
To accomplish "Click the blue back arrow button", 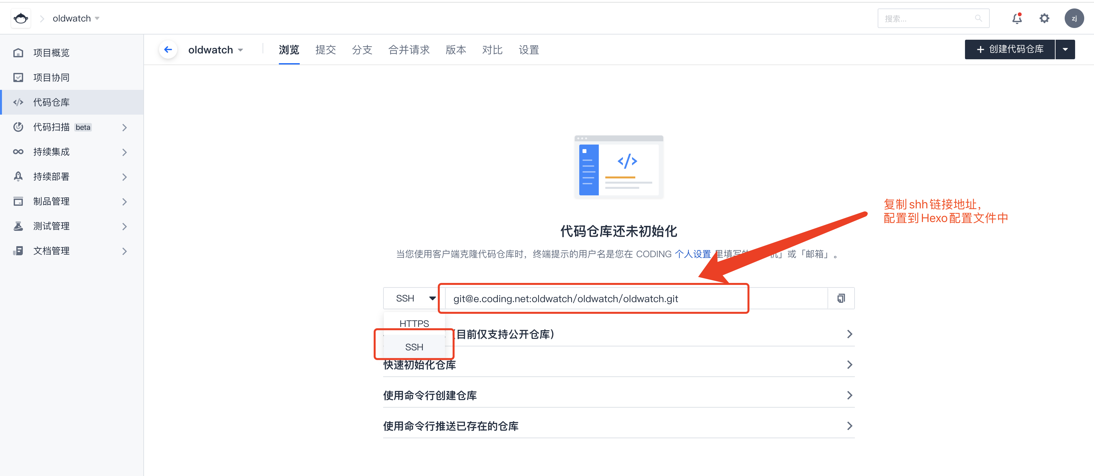I will tap(168, 49).
